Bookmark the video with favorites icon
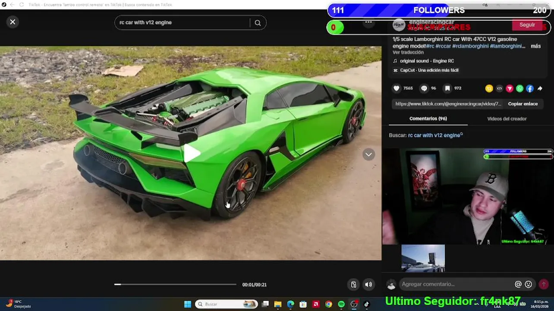 447,88
